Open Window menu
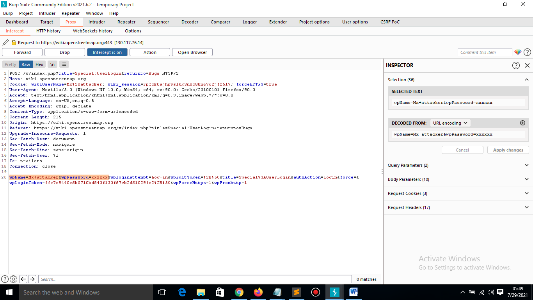 point(94,13)
